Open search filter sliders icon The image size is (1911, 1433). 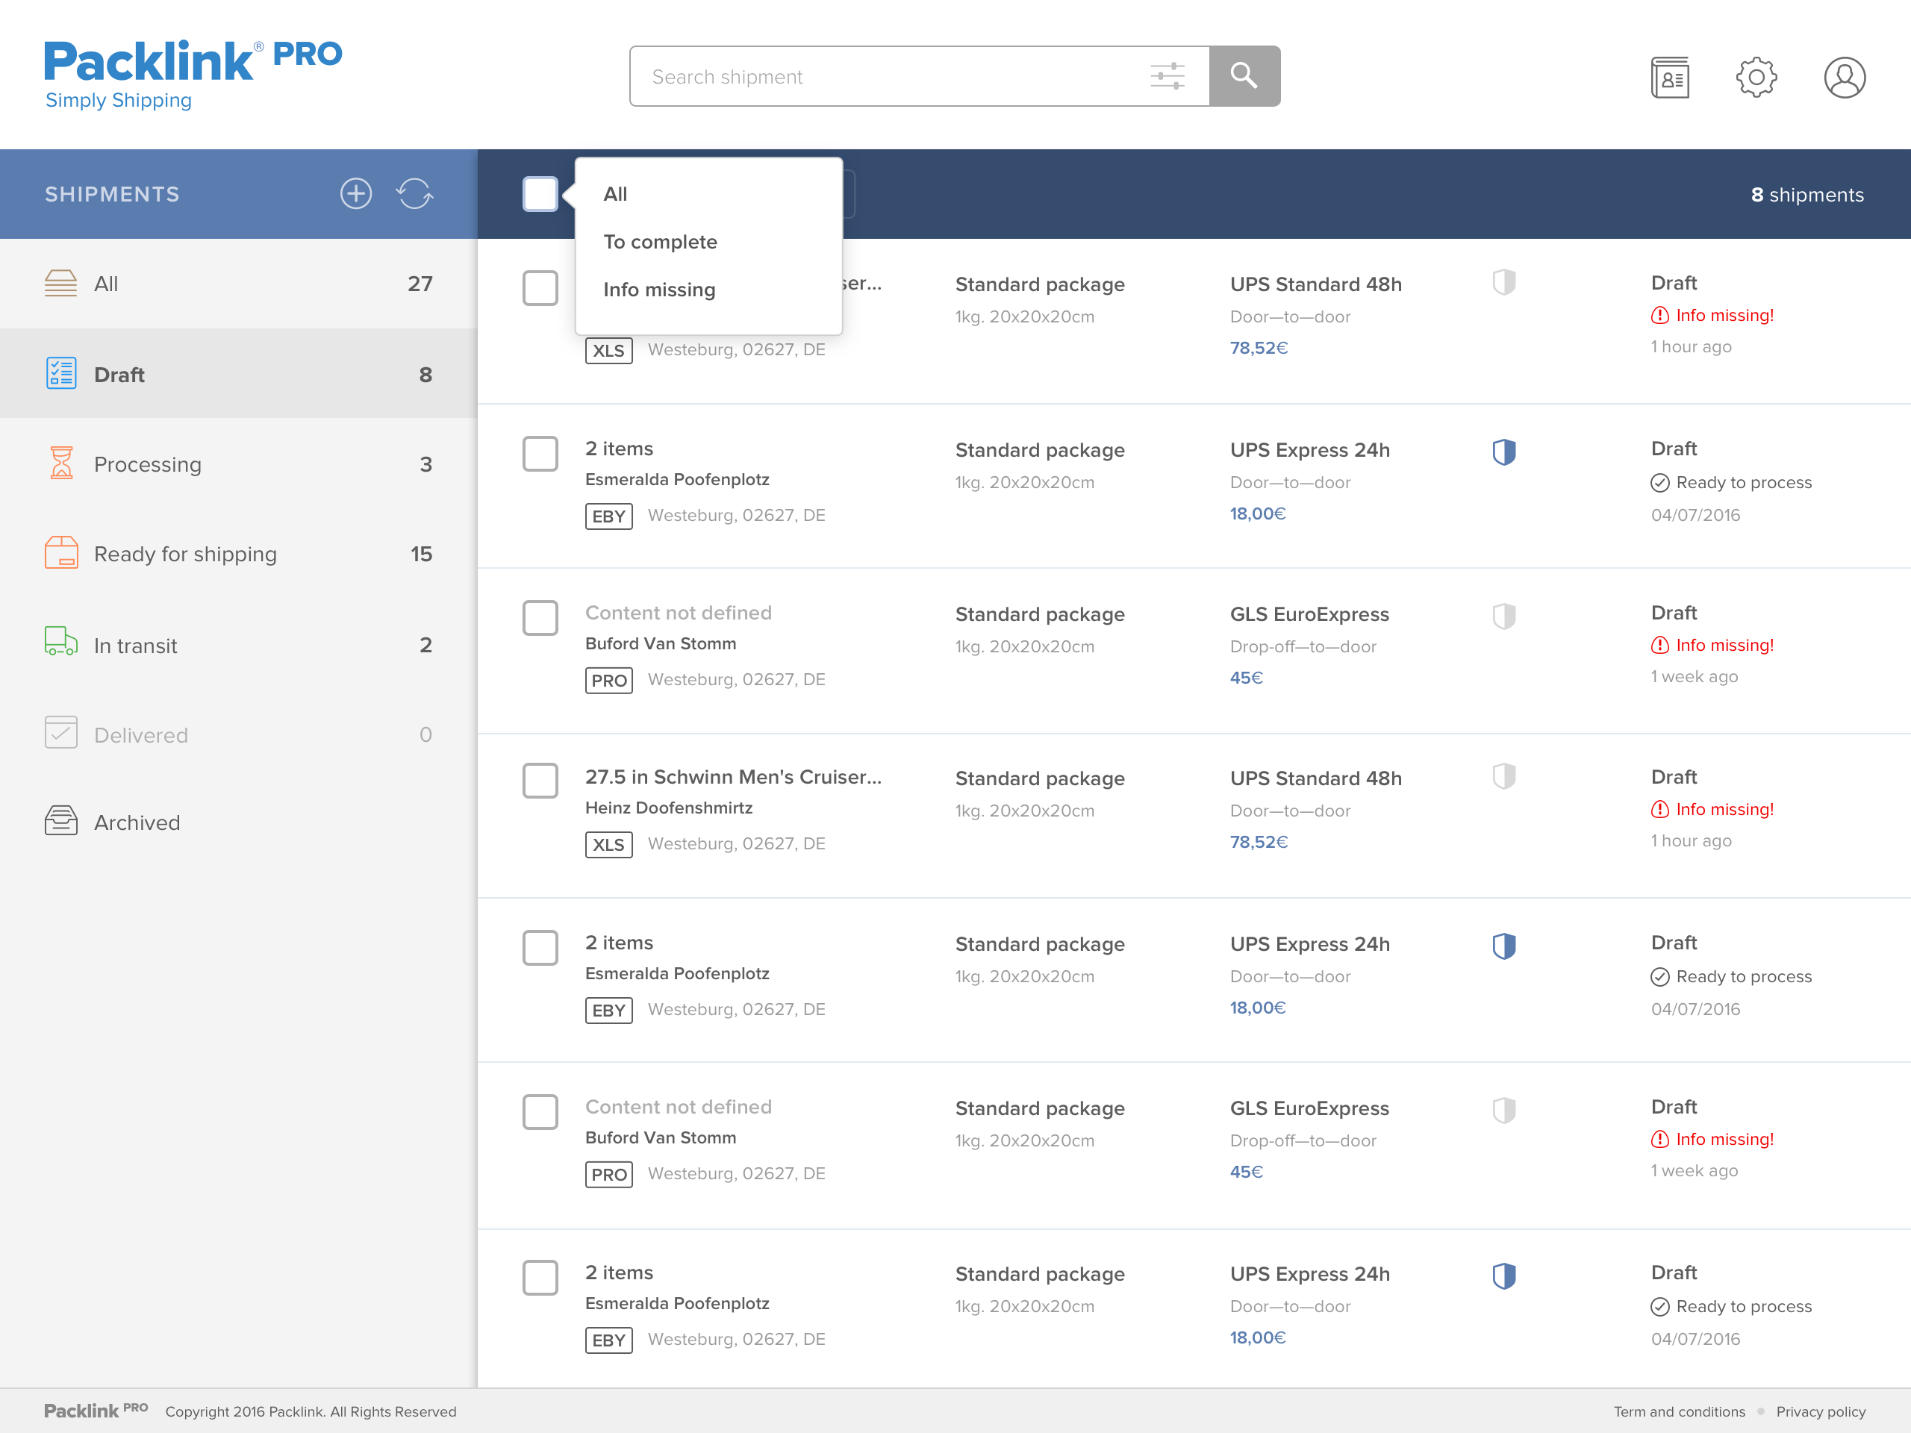[1166, 76]
